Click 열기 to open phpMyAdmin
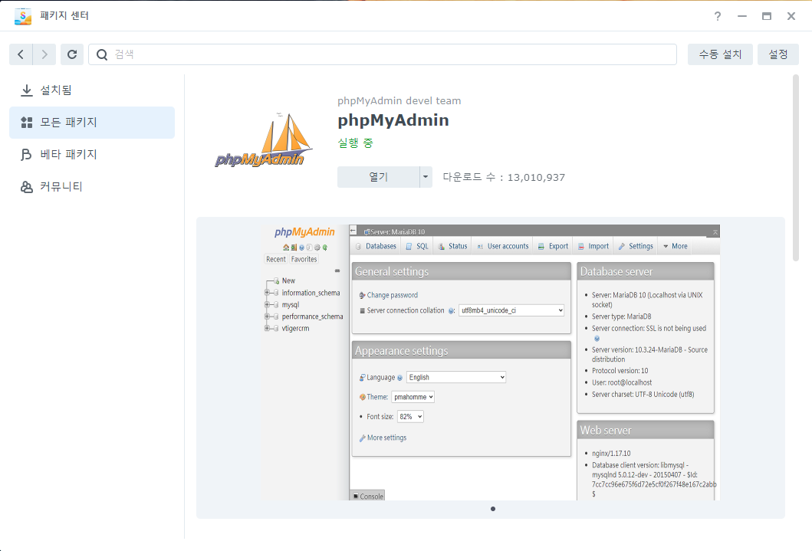This screenshot has height=551, width=812. (x=379, y=177)
